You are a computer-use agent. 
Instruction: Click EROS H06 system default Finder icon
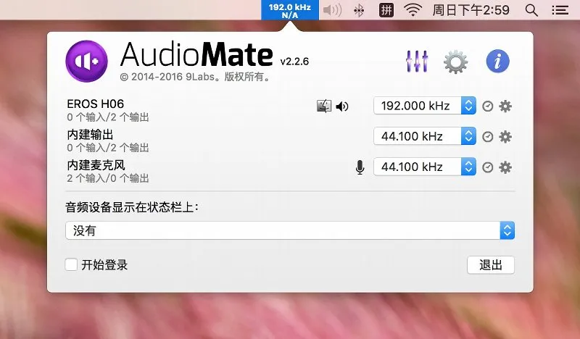(324, 106)
